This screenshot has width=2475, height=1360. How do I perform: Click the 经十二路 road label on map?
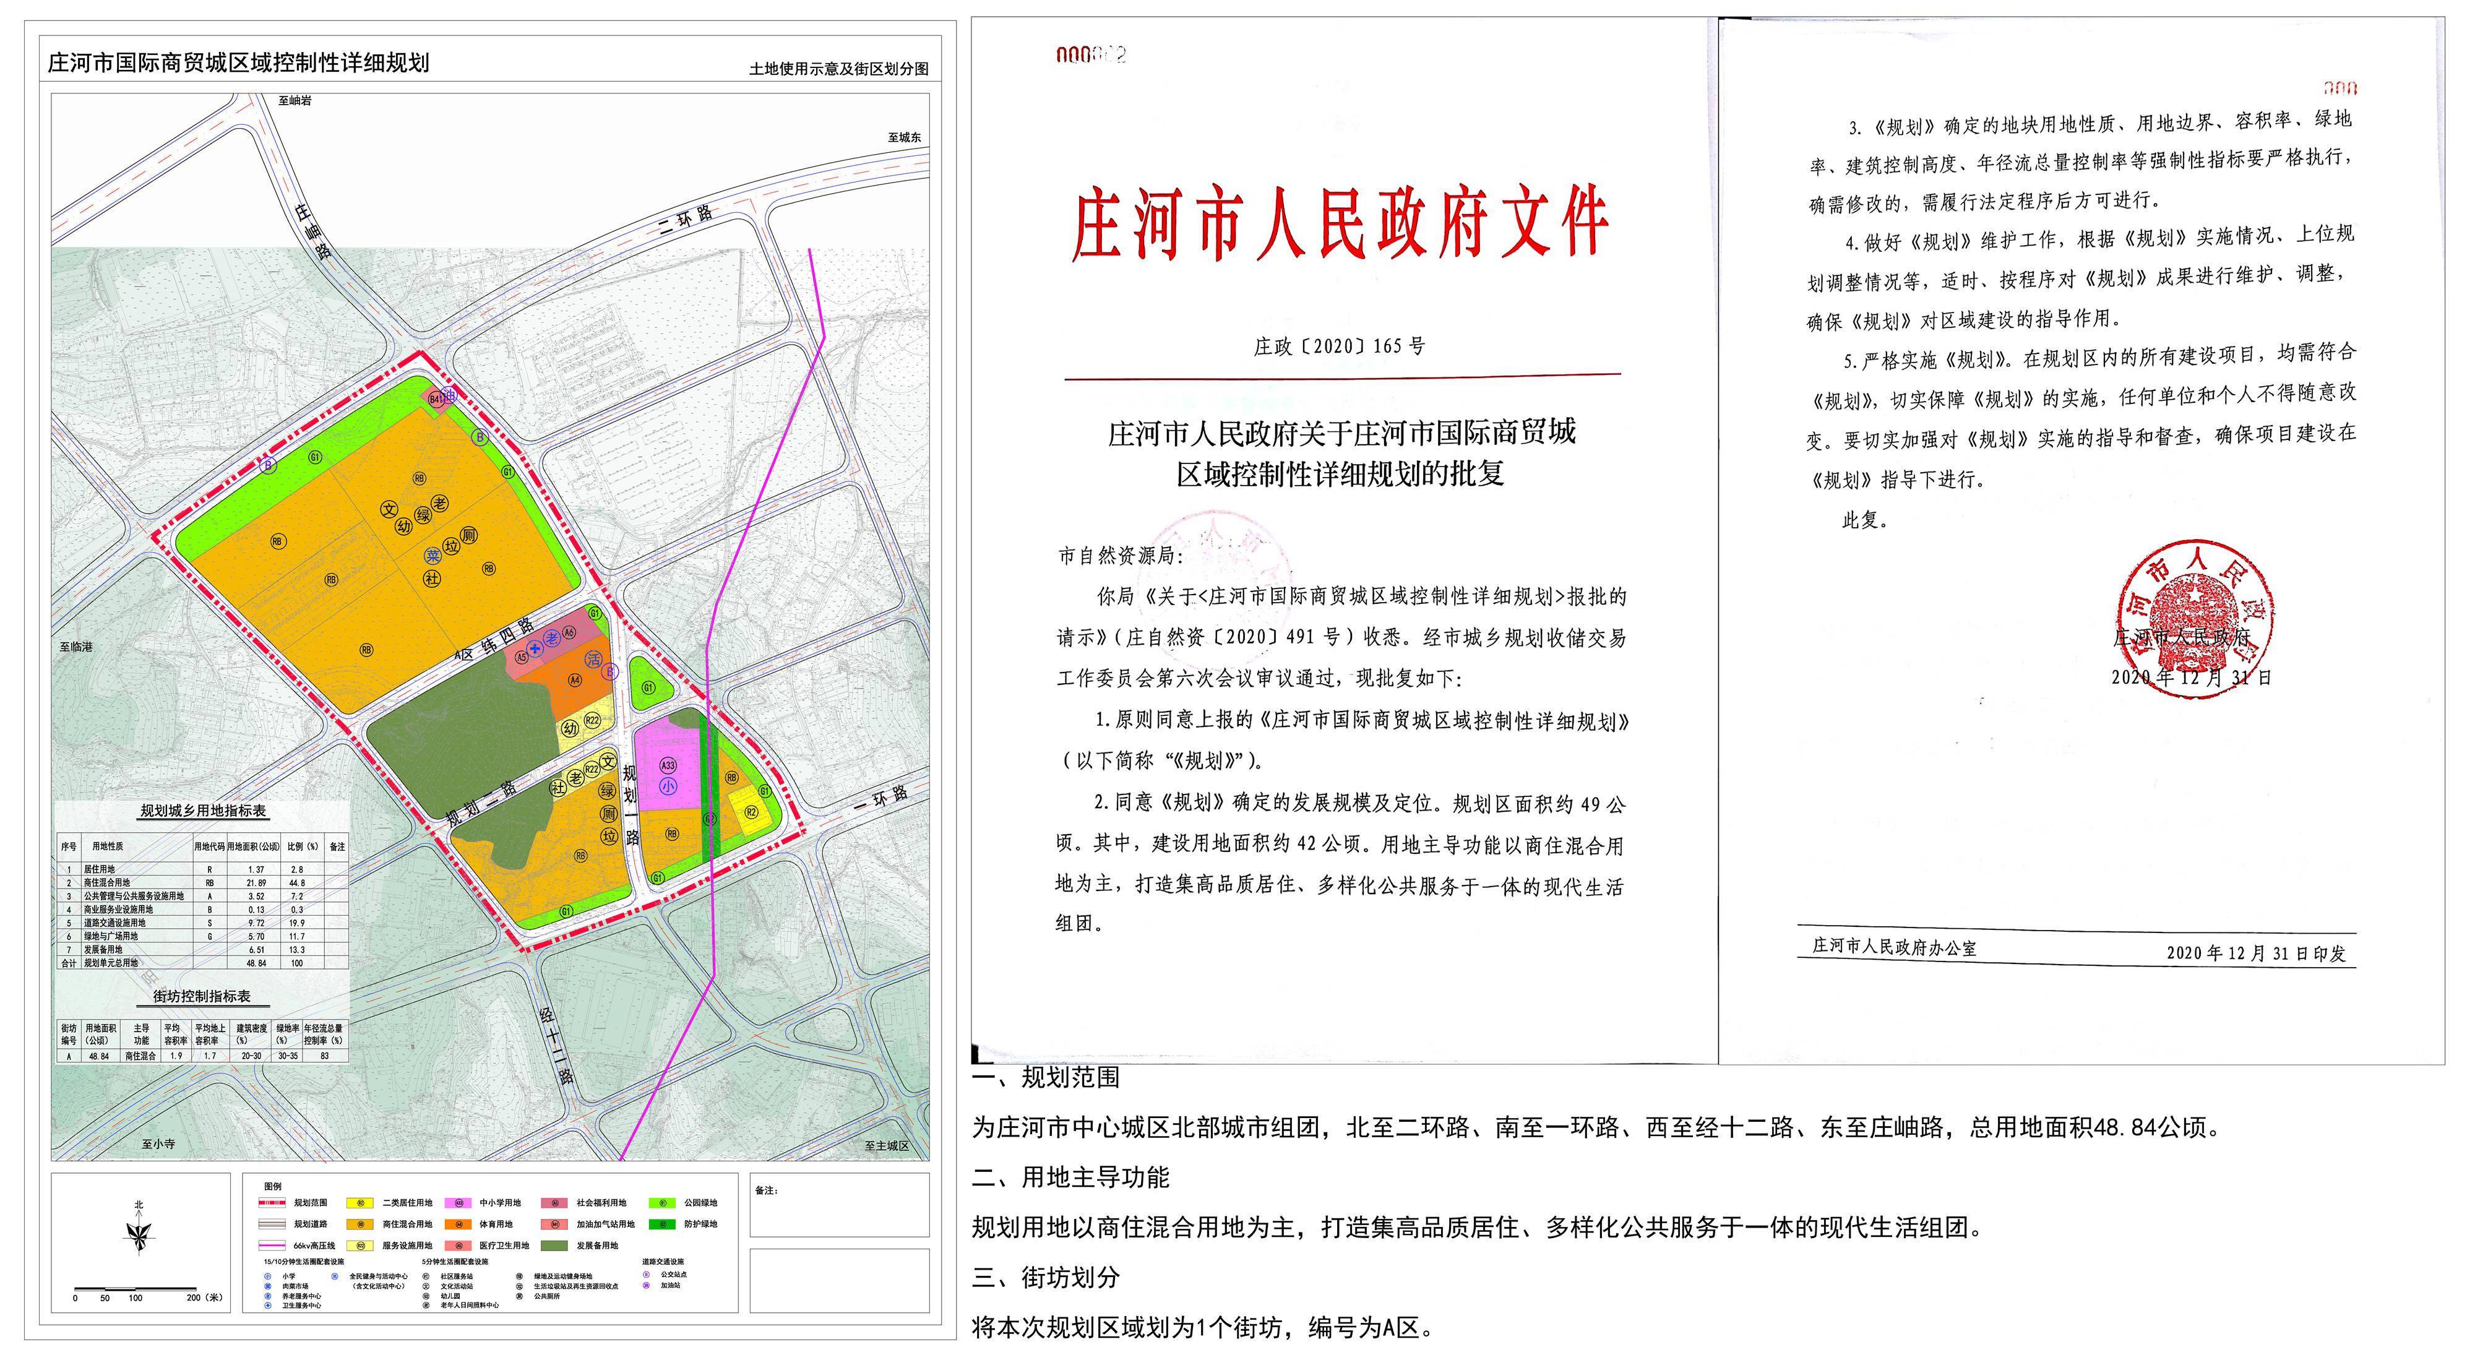[x=556, y=1045]
